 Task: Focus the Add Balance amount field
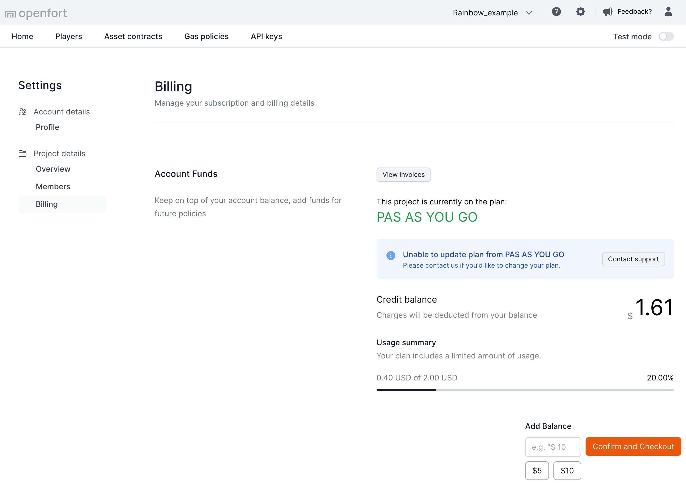coord(553,447)
